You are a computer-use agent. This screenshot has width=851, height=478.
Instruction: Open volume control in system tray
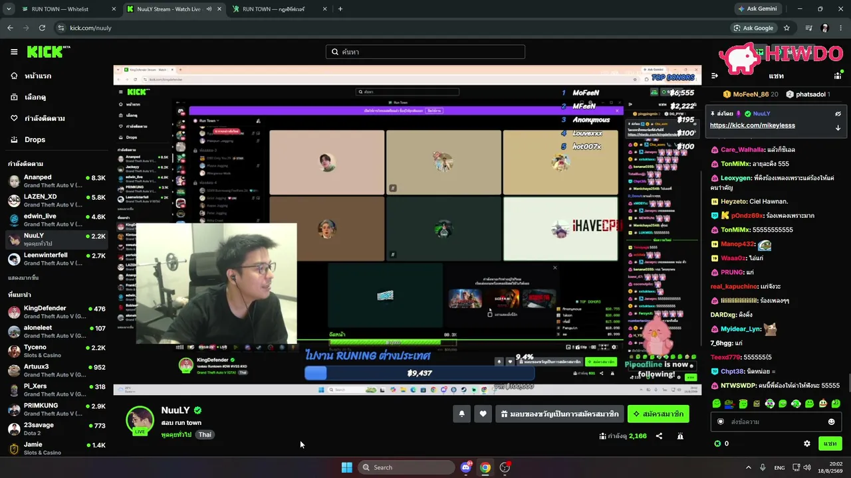(x=808, y=467)
